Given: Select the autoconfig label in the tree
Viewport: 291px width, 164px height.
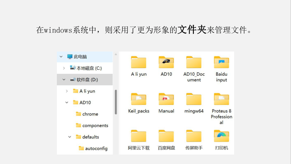Looking at the screenshot, I should coord(96,148).
